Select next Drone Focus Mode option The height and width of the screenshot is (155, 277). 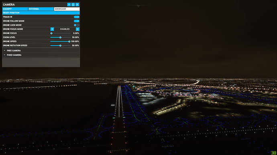pos(77,29)
